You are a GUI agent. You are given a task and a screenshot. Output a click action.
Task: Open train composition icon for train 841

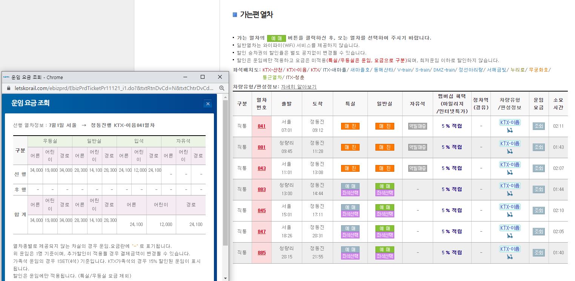[510, 130]
